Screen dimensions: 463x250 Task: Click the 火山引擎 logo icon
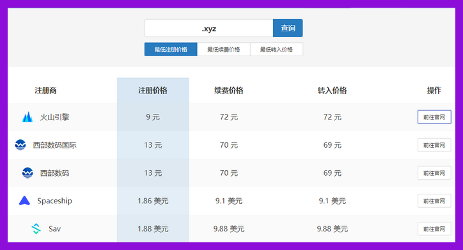(x=27, y=117)
